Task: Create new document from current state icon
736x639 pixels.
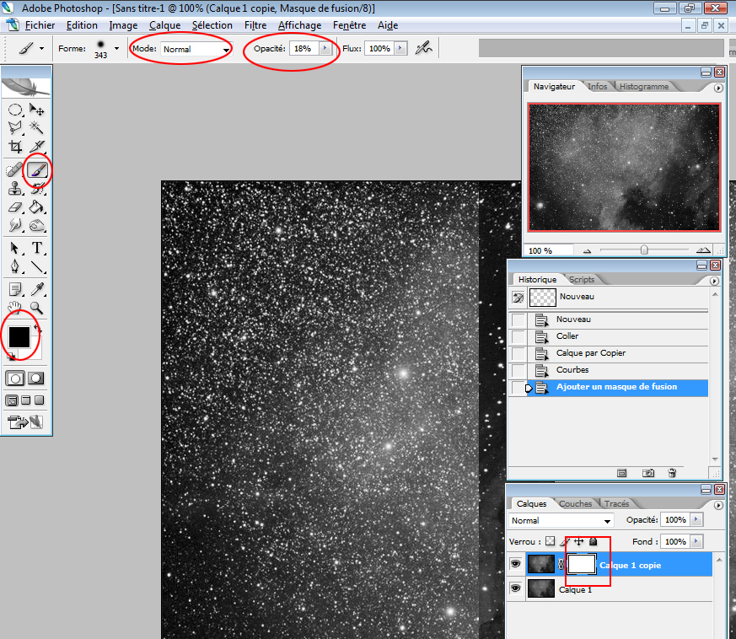Action: point(621,473)
